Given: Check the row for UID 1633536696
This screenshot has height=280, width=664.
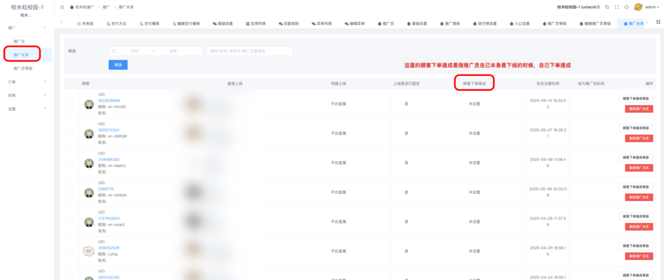Looking at the screenshot, I should pyautogui.click(x=71, y=104).
